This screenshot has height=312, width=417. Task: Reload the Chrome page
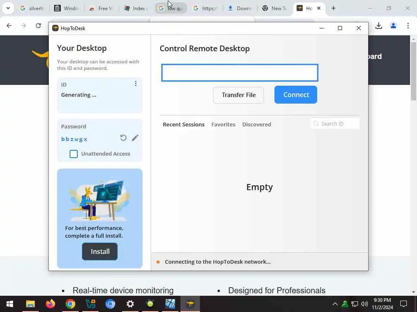click(x=38, y=26)
